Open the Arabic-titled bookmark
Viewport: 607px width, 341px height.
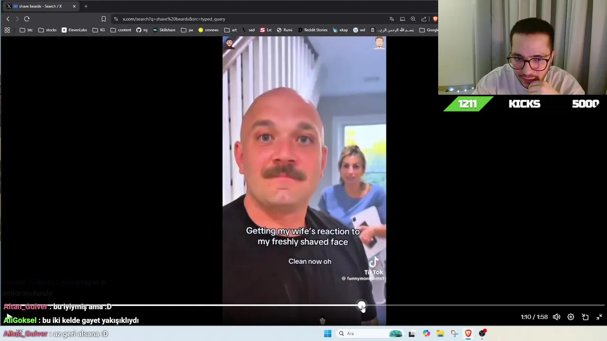point(392,30)
